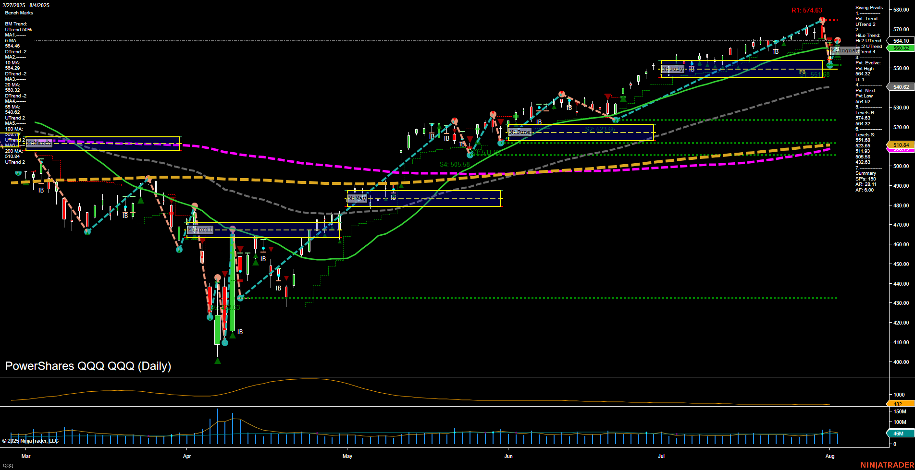Click the Bench Marks panel heading
Viewport: 915px width, 470px height.
(19, 13)
